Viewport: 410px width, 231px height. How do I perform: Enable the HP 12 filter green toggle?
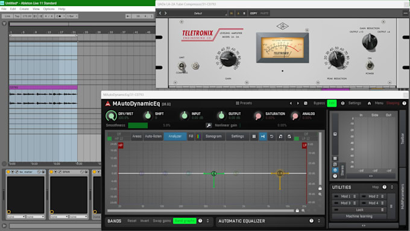coord(110,139)
